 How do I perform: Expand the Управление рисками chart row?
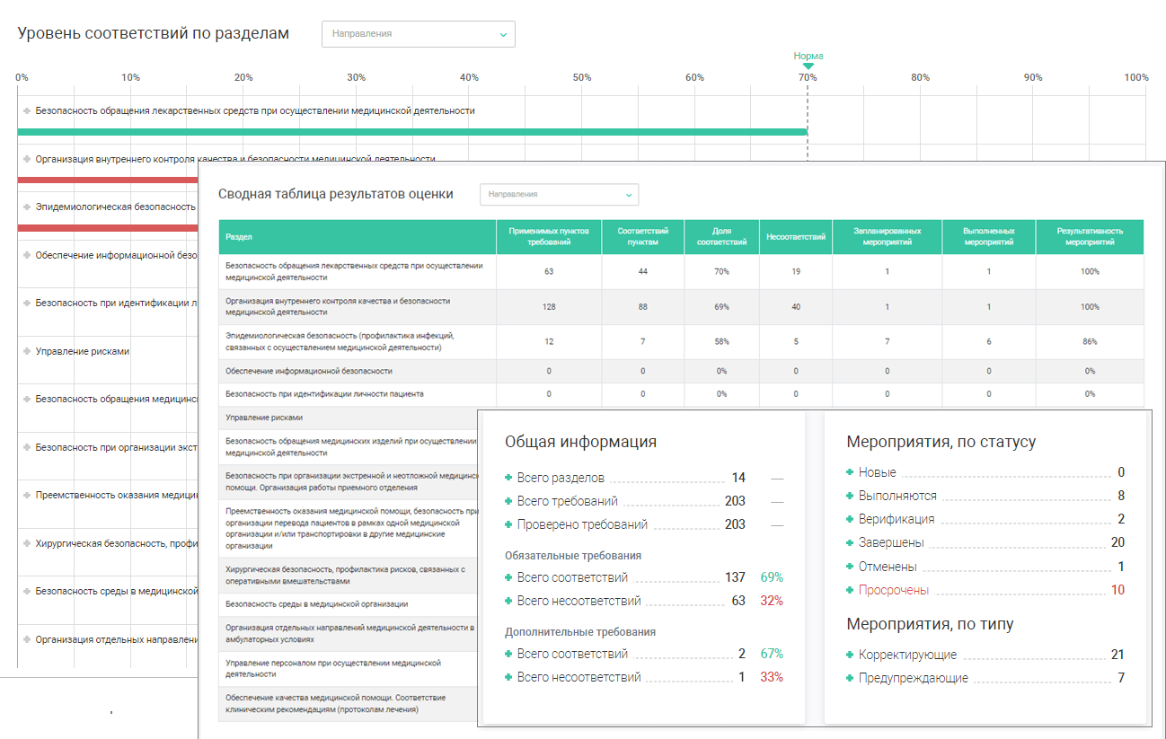27,351
